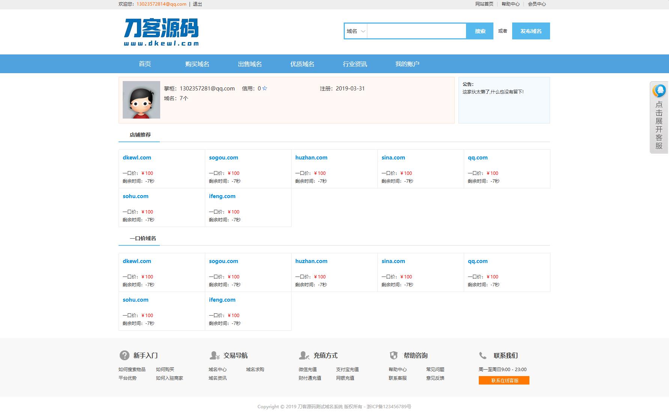Click the 注册：2019-03-31 registration date text
This screenshot has height=418, width=669.
point(342,89)
